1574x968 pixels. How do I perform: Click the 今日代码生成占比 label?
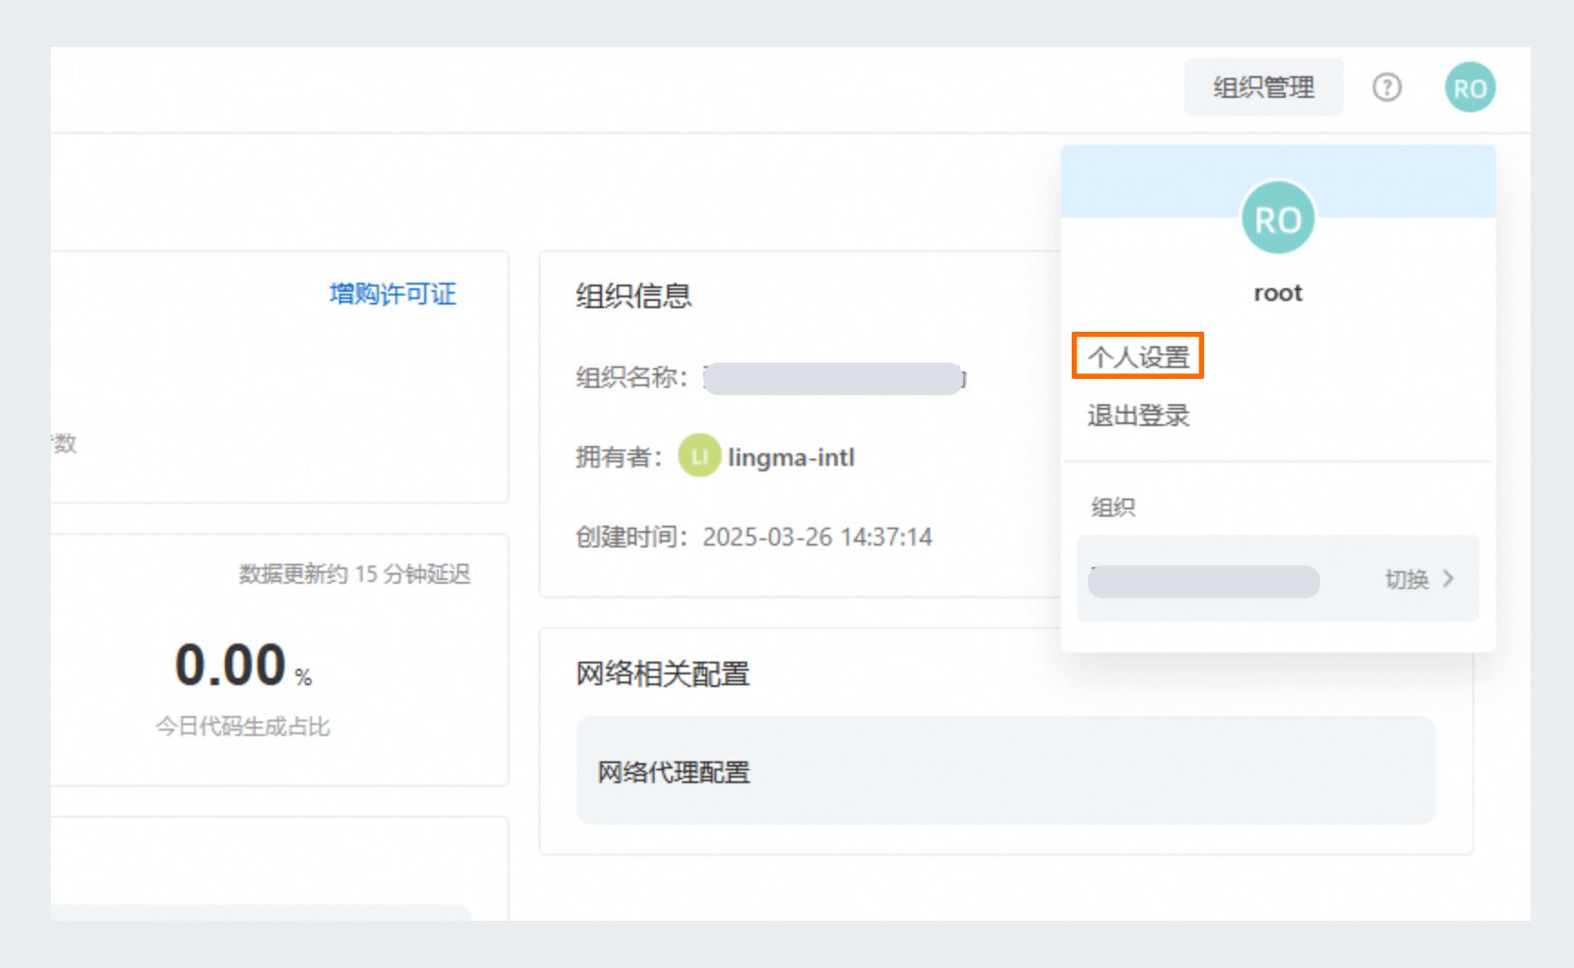pyautogui.click(x=243, y=726)
